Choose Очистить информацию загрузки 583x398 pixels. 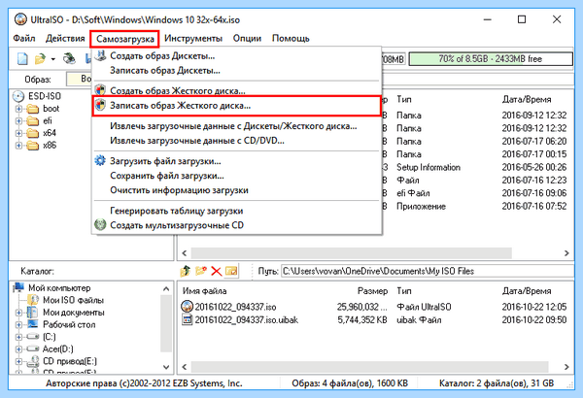click(236, 190)
